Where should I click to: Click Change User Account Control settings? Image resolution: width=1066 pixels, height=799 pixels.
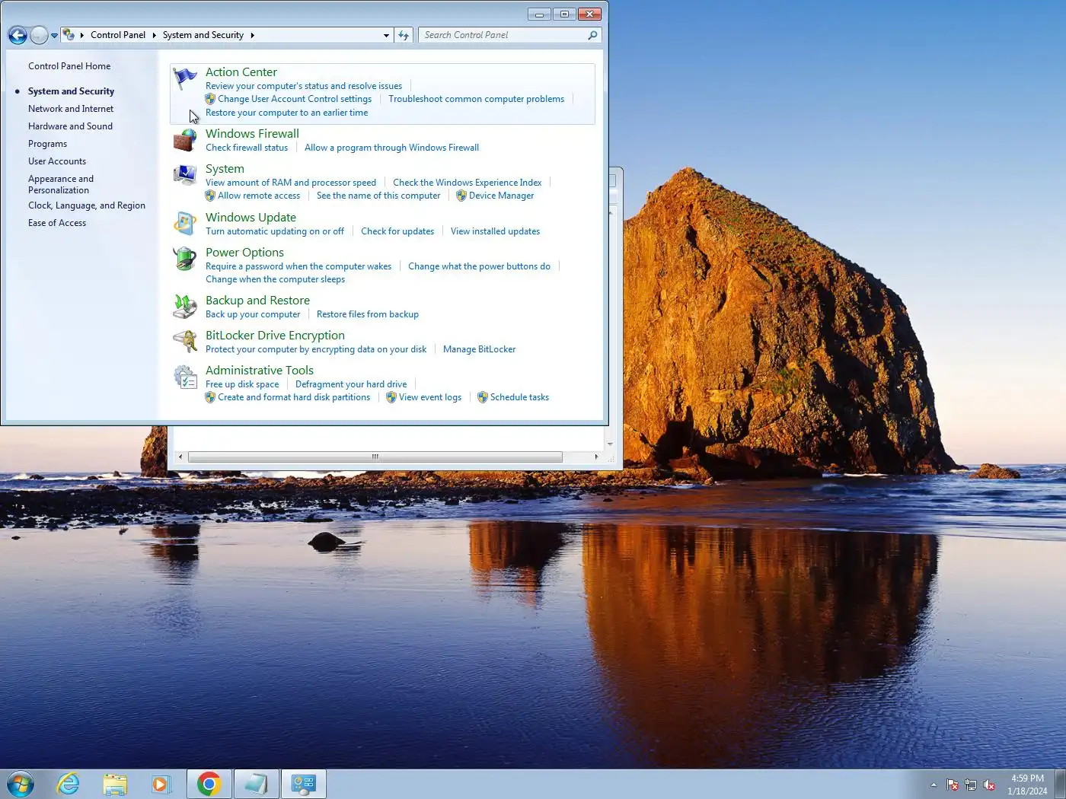coord(295,99)
